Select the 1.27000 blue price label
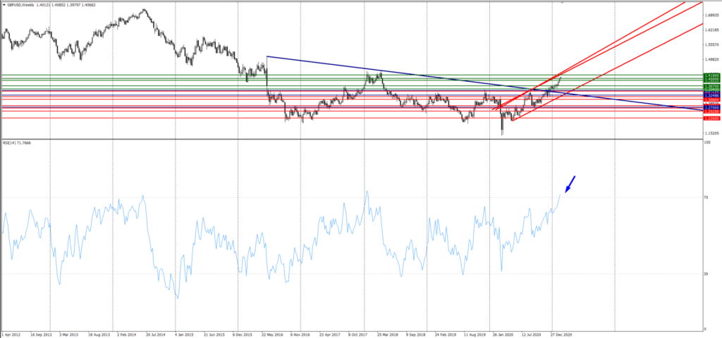The height and width of the screenshot is (338, 722). pyautogui.click(x=712, y=107)
